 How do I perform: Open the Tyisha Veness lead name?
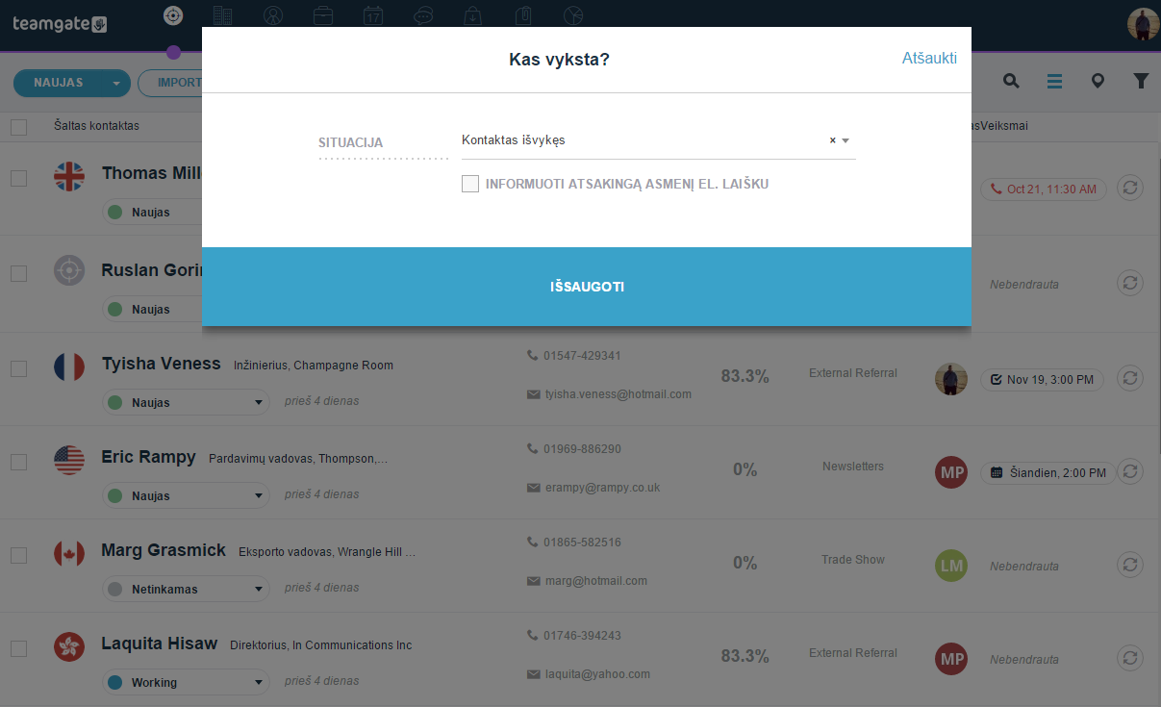[x=163, y=365]
